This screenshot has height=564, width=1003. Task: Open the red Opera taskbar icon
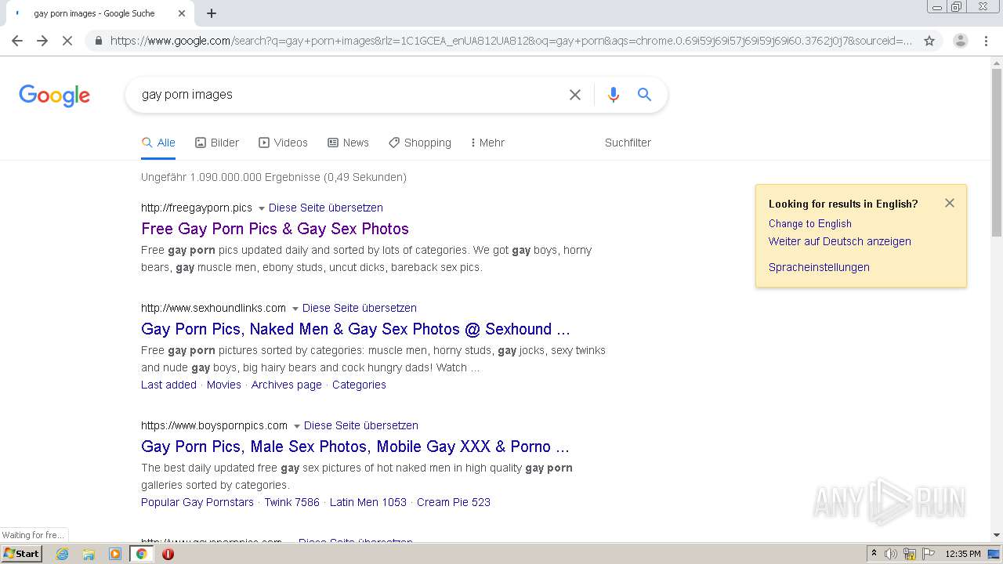point(168,554)
